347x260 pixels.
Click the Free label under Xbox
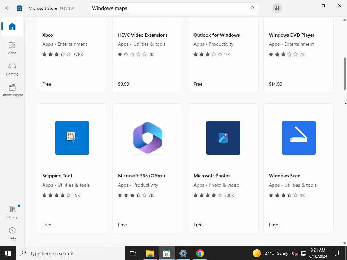[47, 84]
